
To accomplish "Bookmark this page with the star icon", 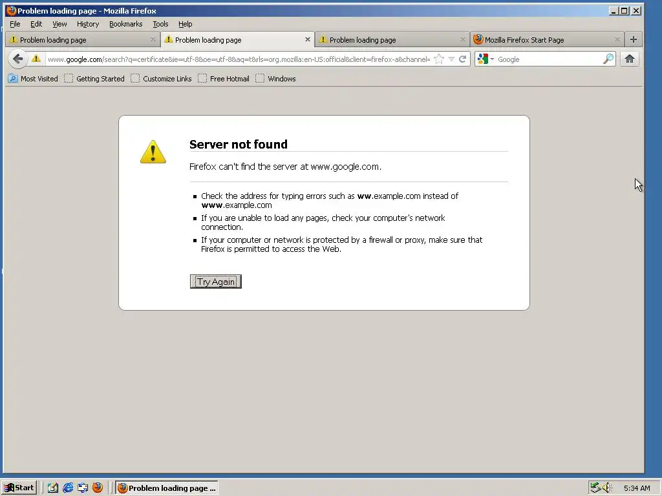I will click(439, 59).
